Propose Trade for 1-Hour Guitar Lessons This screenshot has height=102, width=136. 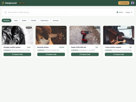click(x=119, y=54)
